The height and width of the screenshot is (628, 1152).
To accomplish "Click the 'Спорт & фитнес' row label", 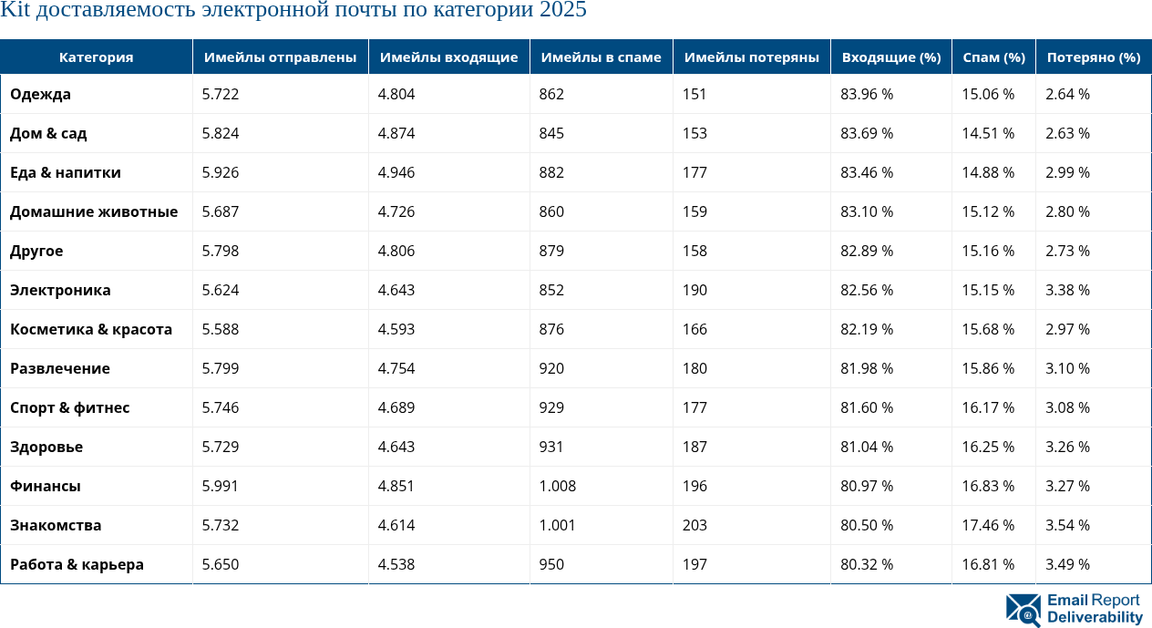I will (x=70, y=407).
